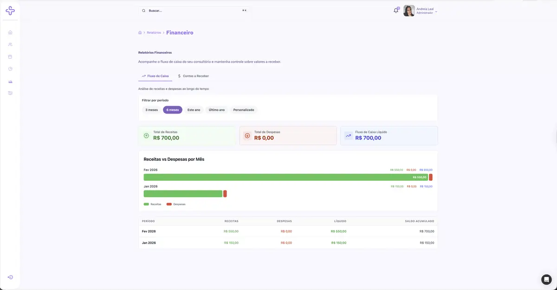Image resolution: width=557 pixels, height=290 pixels.
Task: Open notifications via the bell icon
Action: [x=395, y=10]
